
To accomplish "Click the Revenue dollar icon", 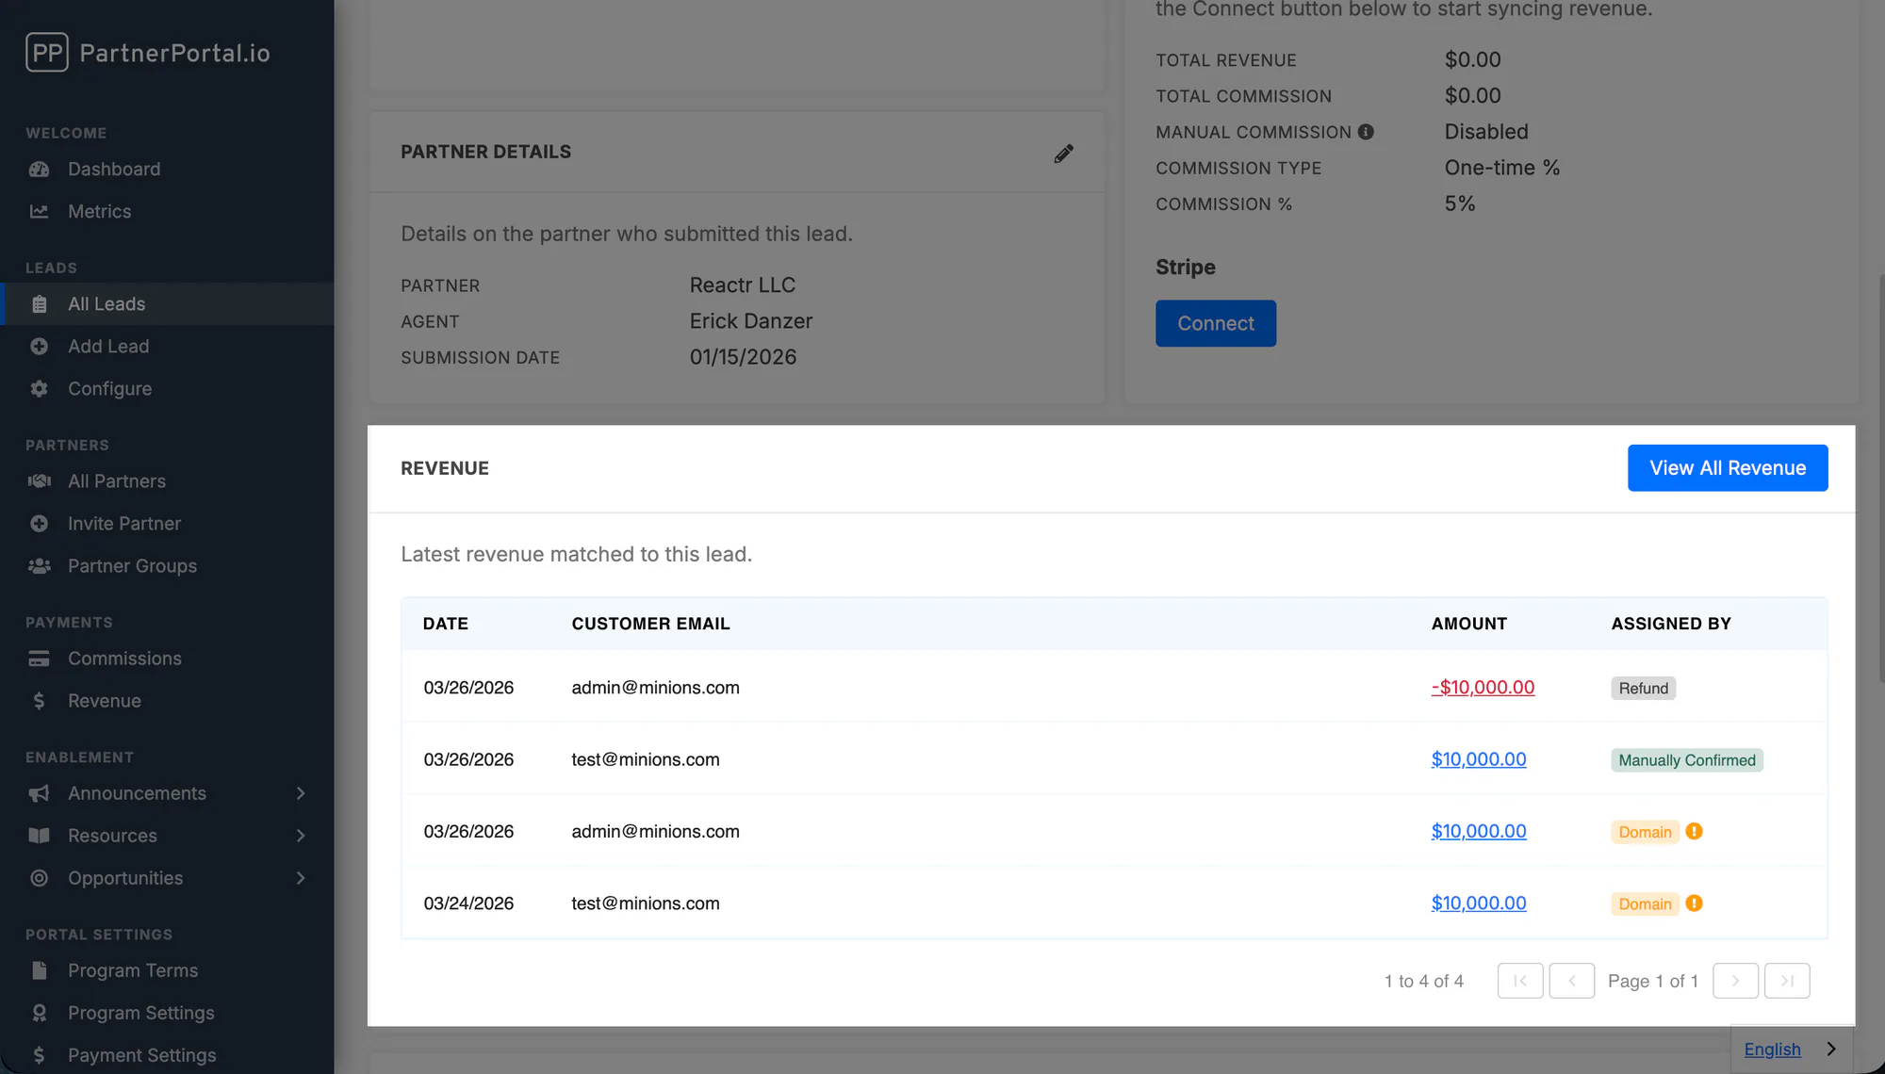I will [x=39, y=701].
